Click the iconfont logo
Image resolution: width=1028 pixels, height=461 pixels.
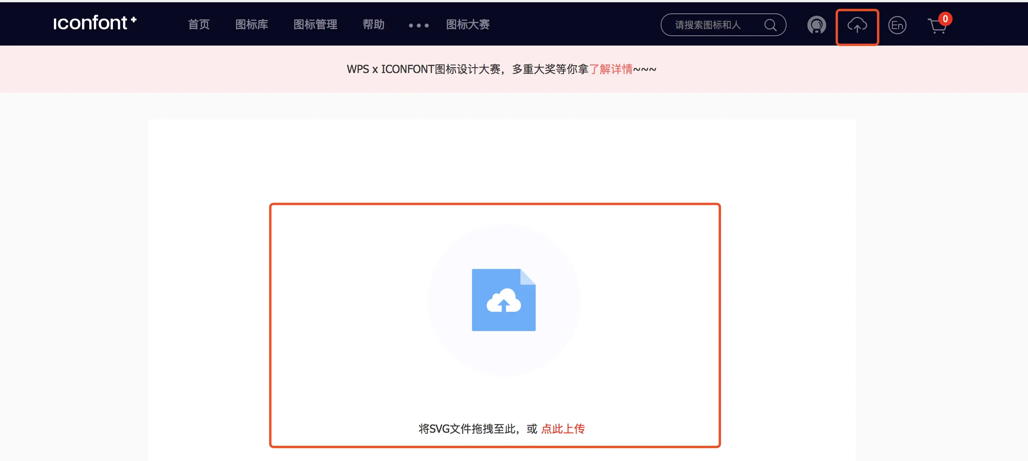[96, 23]
